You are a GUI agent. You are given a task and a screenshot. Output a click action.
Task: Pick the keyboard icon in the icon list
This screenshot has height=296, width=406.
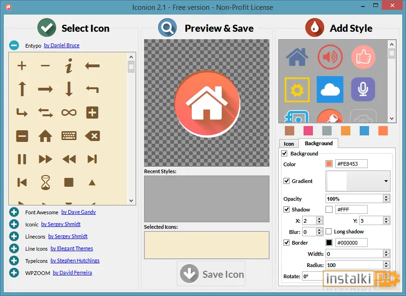click(x=69, y=136)
